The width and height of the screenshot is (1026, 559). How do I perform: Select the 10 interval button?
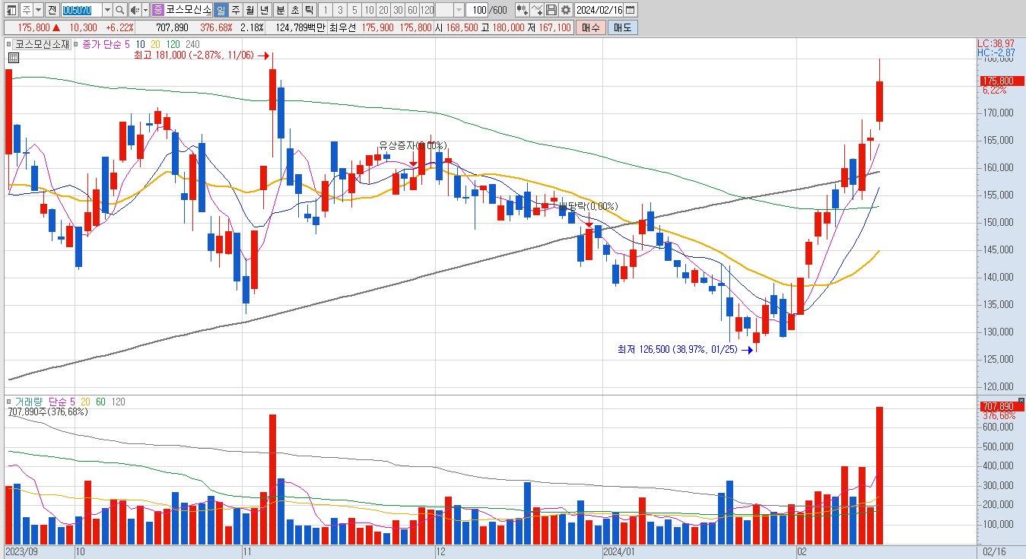(x=368, y=10)
